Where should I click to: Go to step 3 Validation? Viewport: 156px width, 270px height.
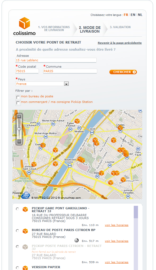pos(120,27)
